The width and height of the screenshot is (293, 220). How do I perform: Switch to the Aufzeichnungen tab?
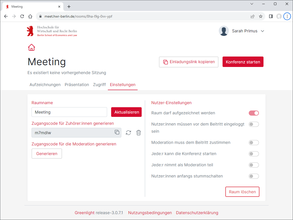45,85
